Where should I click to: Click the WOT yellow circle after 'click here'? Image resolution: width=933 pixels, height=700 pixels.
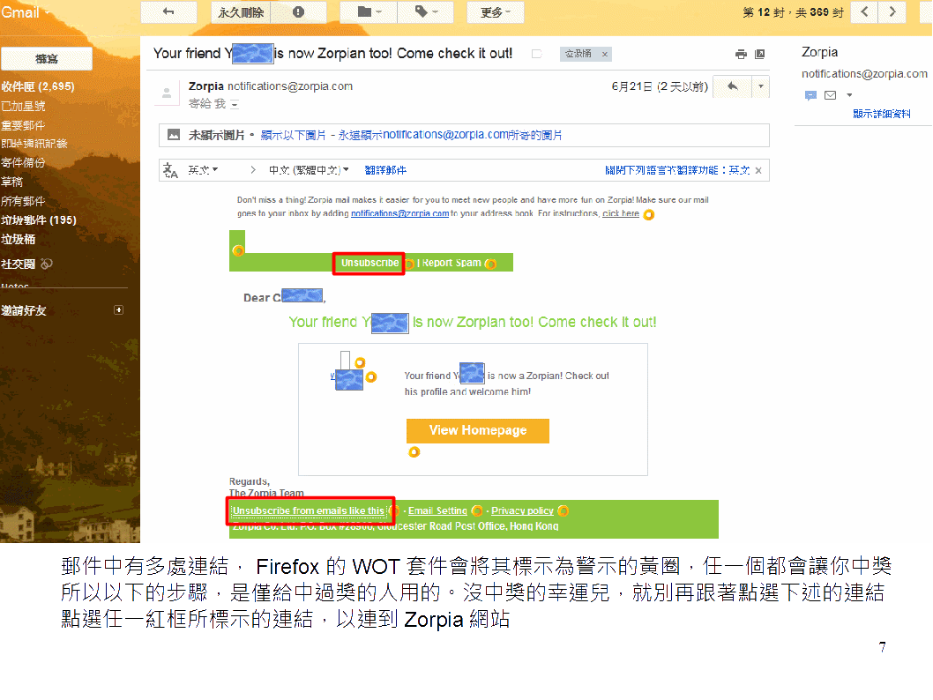click(x=648, y=215)
